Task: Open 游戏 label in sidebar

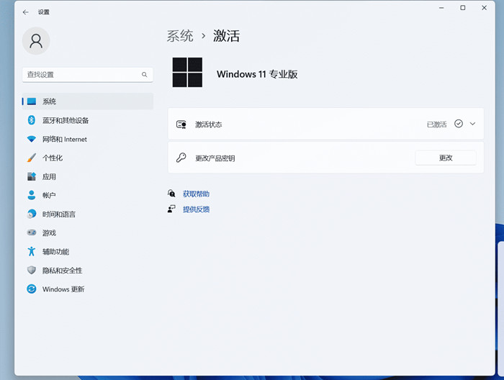Action: [49, 233]
